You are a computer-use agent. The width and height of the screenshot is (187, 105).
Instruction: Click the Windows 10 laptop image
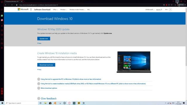pos(134,62)
